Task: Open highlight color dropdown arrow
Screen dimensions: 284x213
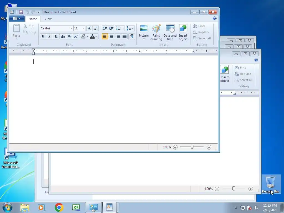Action: pos(87,36)
